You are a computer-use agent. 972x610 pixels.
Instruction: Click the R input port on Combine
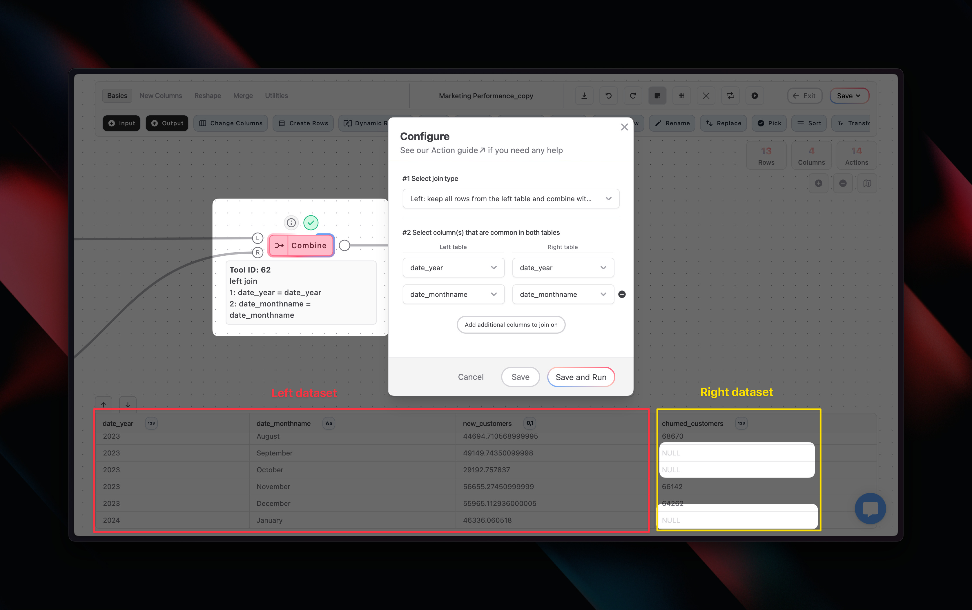pos(257,253)
